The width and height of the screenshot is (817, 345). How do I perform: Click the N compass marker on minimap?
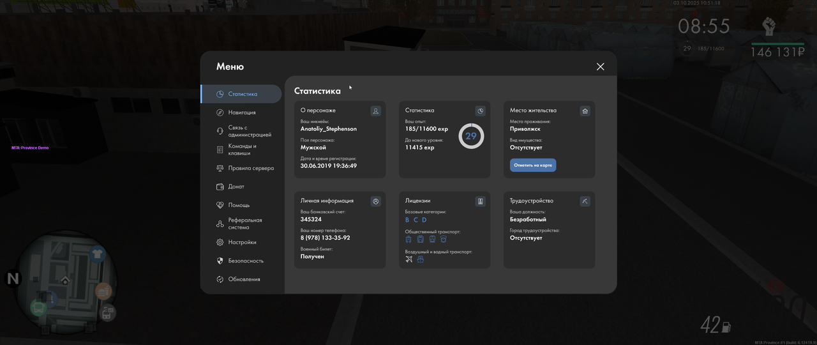click(x=13, y=279)
